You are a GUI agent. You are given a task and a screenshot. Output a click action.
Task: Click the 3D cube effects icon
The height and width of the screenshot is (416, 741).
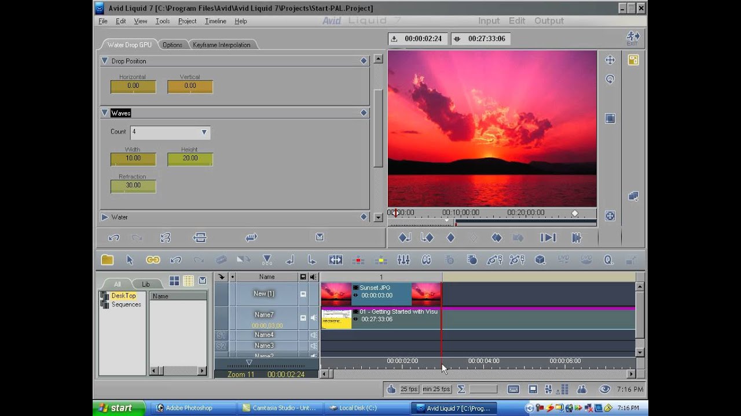[540, 260]
